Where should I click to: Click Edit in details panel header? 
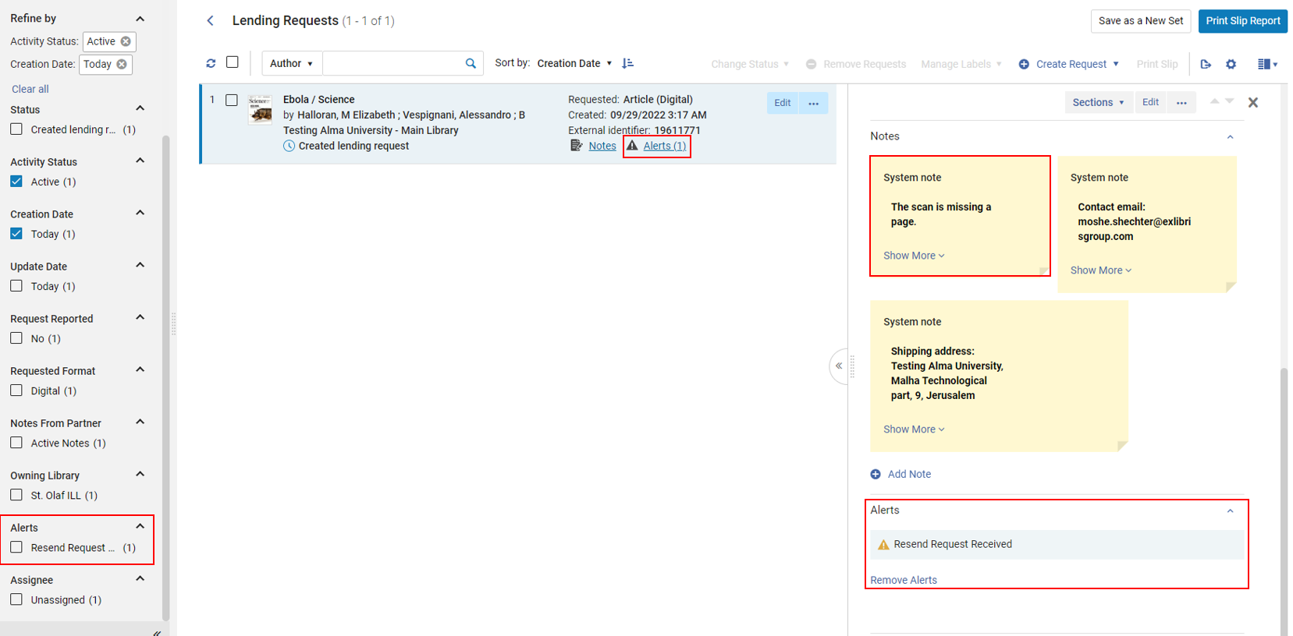coord(1151,102)
